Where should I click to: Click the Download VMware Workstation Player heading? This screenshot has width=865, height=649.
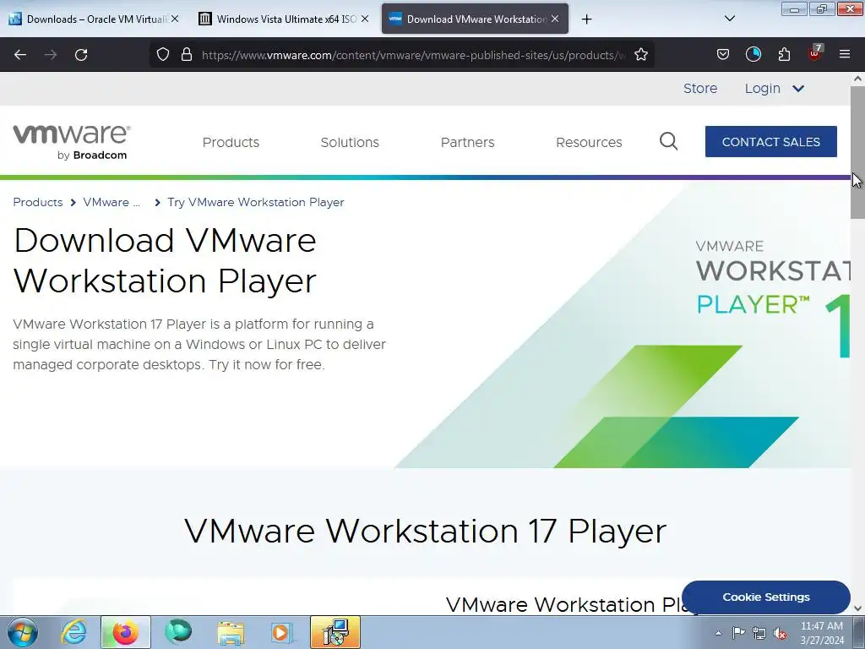click(x=165, y=260)
